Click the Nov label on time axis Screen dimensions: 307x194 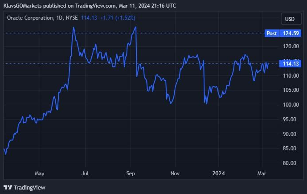[175, 173]
